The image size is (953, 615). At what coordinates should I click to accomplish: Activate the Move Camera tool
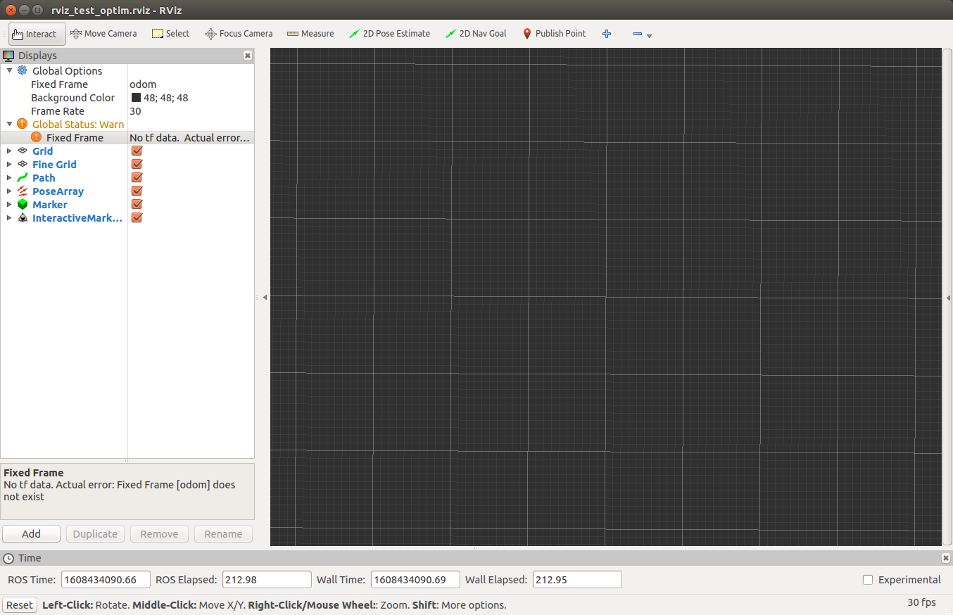(x=103, y=33)
